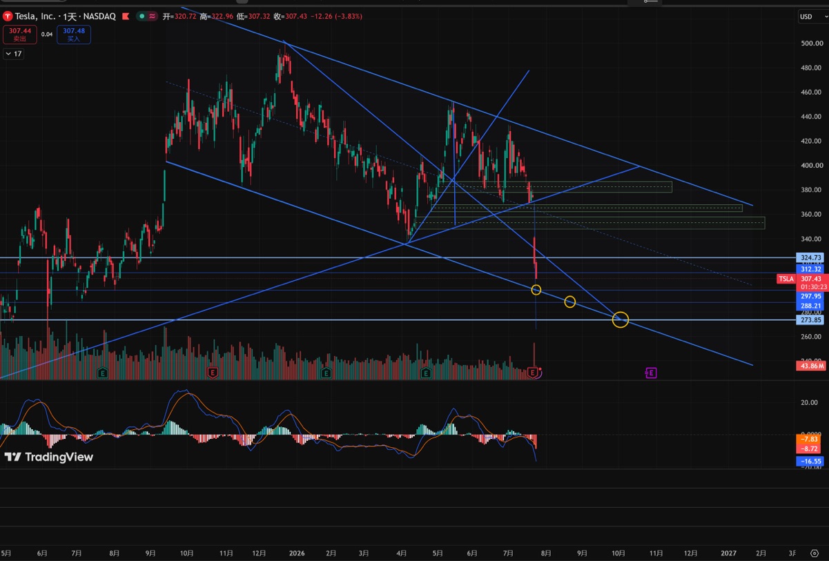Click the 440.00 price scale label
This screenshot has height=561, width=829.
(x=810, y=117)
